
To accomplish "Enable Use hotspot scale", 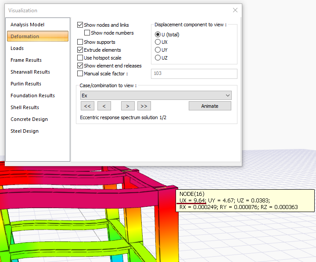I will (x=80, y=58).
